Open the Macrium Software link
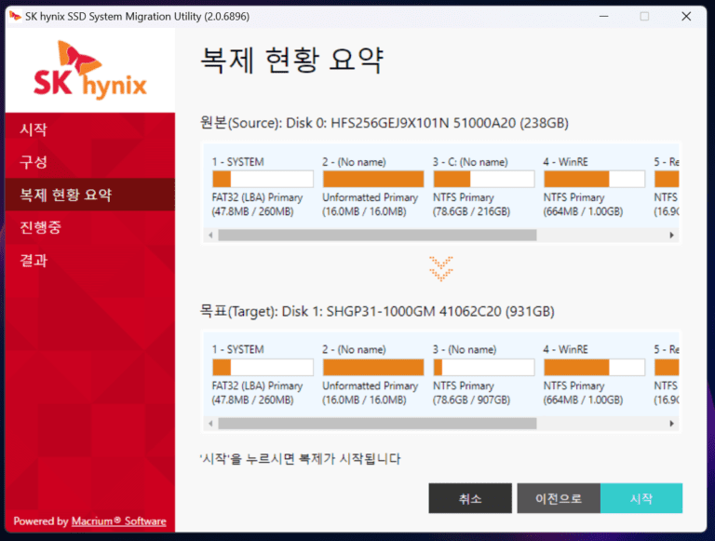This screenshot has height=541, width=715. coord(118,521)
